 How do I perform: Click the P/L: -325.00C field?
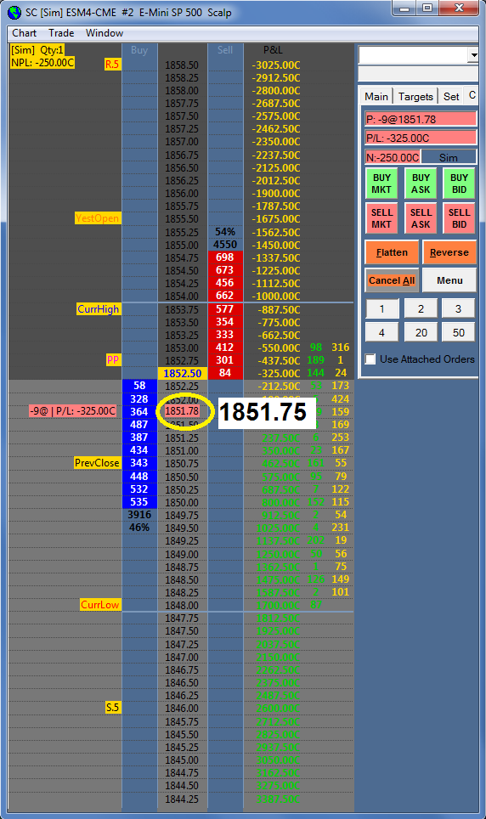click(x=421, y=138)
